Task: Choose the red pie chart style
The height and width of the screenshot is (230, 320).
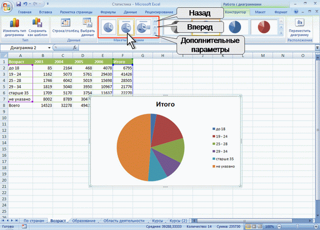Action: (264, 27)
